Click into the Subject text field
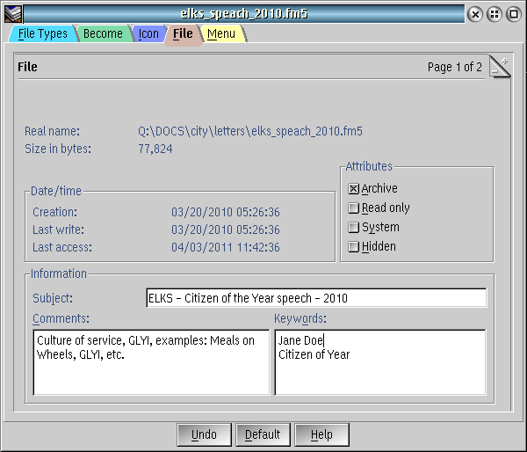Screen dimensions: 527x452 pyautogui.click(x=316, y=298)
